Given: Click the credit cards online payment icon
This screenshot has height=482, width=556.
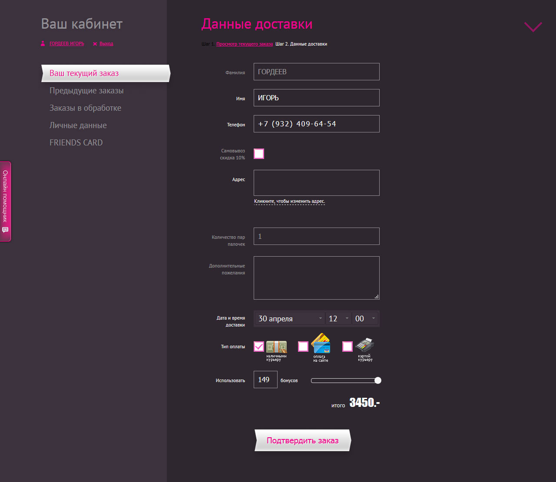Looking at the screenshot, I should (x=321, y=343).
